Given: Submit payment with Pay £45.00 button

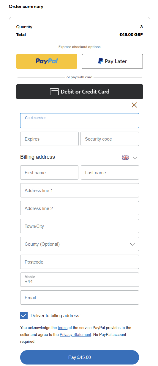Looking at the screenshot, I should (x=80, y=357).
